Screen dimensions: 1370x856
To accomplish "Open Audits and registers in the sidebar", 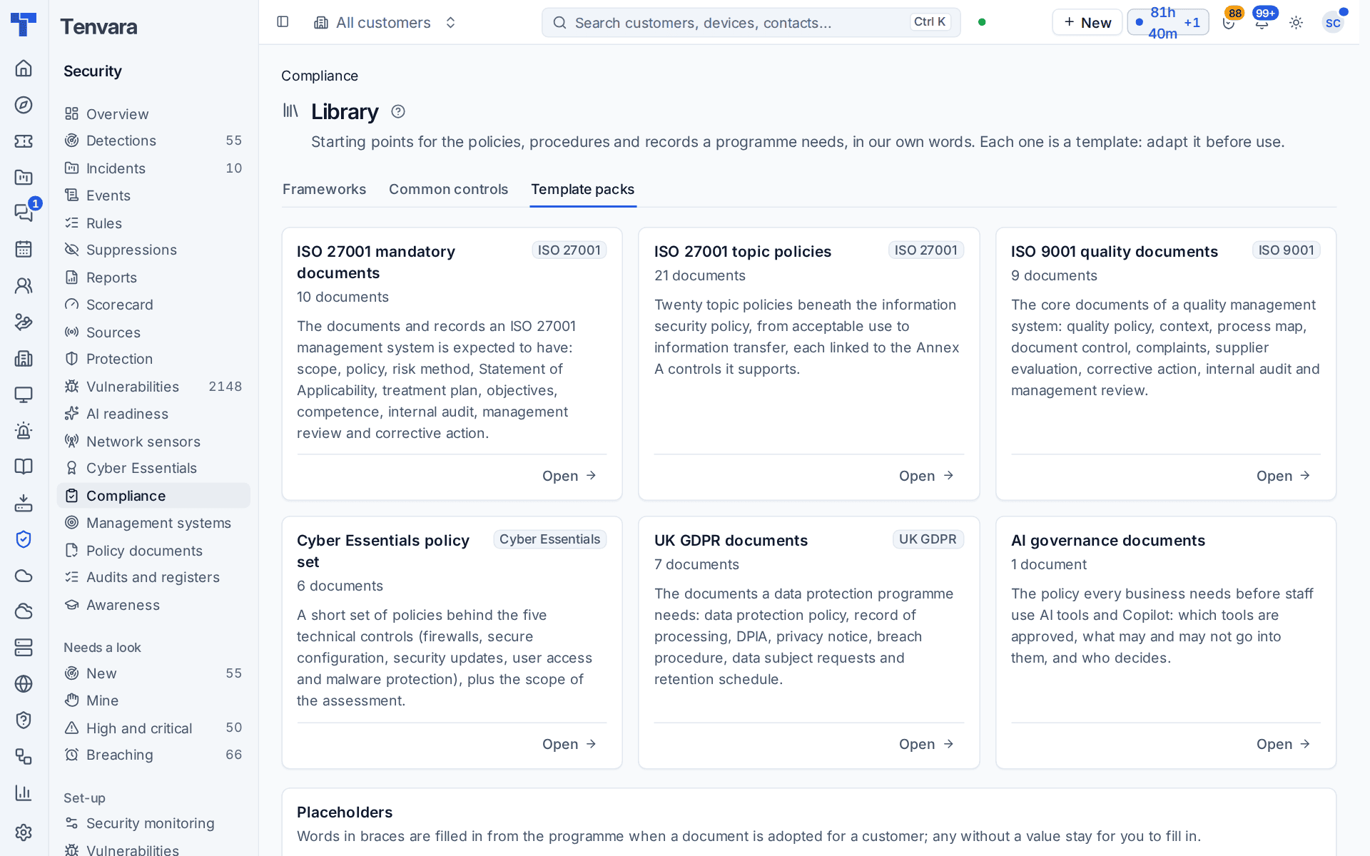I will [153, 577].
